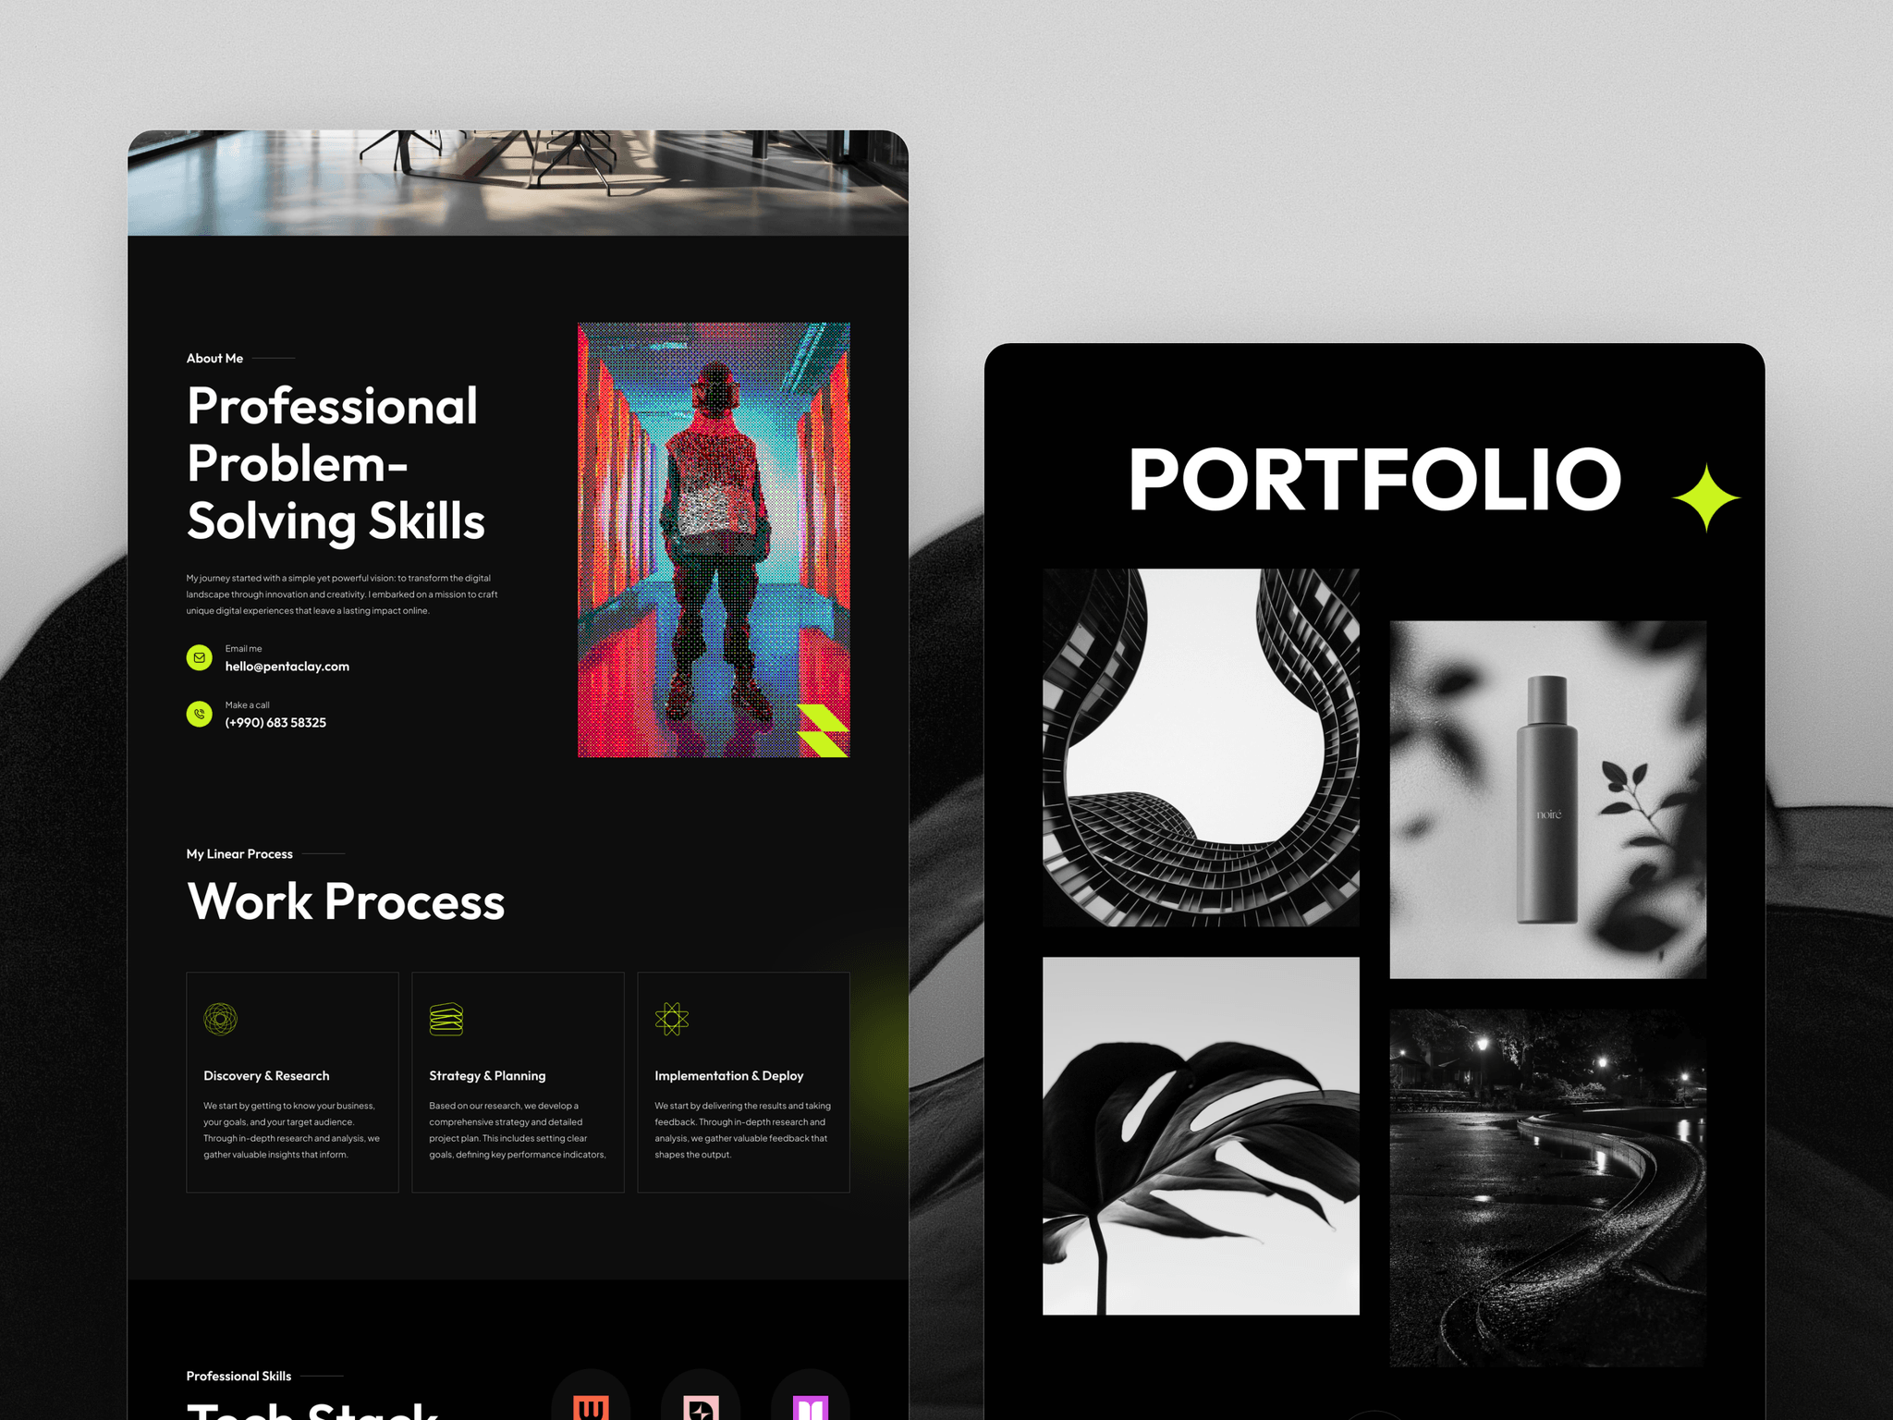Image resolution: width=1893 pixels, height=1420 pixels.
Task: Click the Implementation & Deploy atom icon
Action: [672, 1019]
